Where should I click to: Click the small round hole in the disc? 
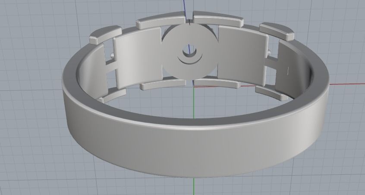point(189,51)
